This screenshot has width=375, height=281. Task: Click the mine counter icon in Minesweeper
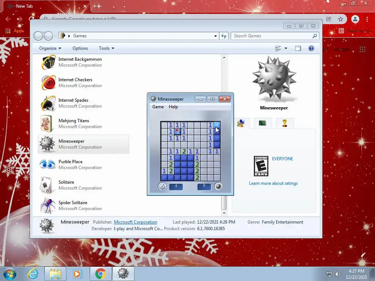point(218,186)
